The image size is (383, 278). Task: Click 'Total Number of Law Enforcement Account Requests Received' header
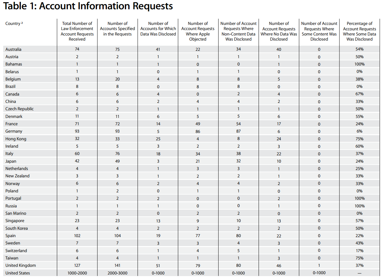point(77,31)
